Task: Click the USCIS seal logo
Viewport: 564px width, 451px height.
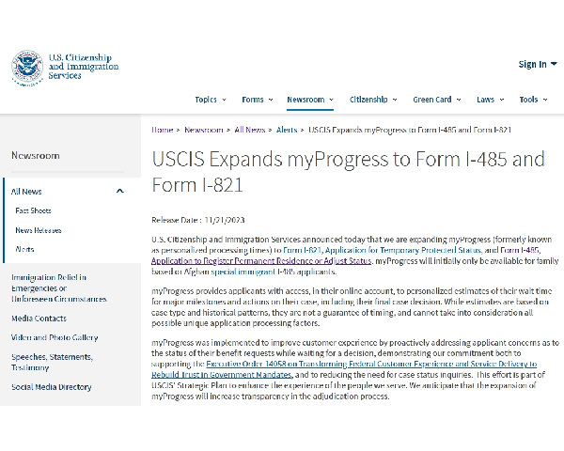Action: [x=27, y=68]
